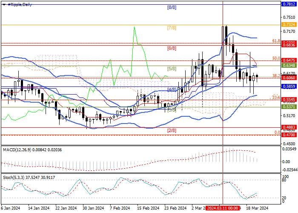Click the red 0.6060 price label
Screen dimensions: 298x213
(x=289, y=78)
